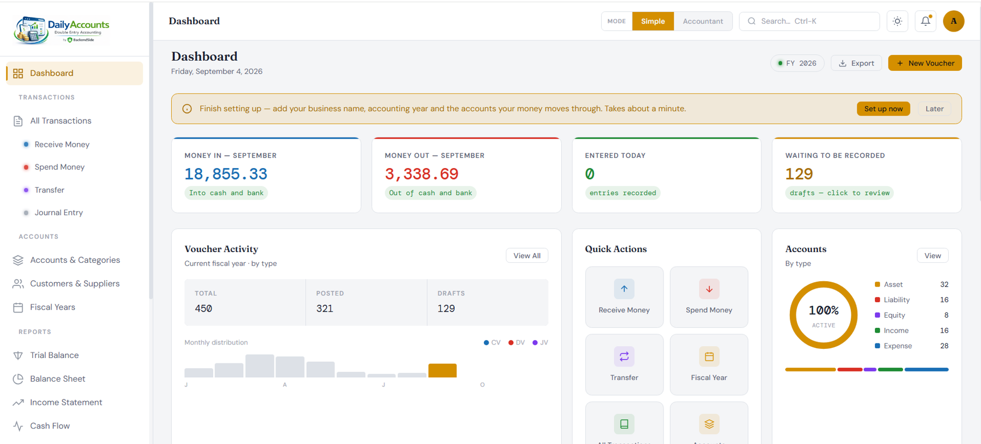Open Fiscal Years in sidebar
The height and width of the screenshot is (444, 981).
[75, 307]
